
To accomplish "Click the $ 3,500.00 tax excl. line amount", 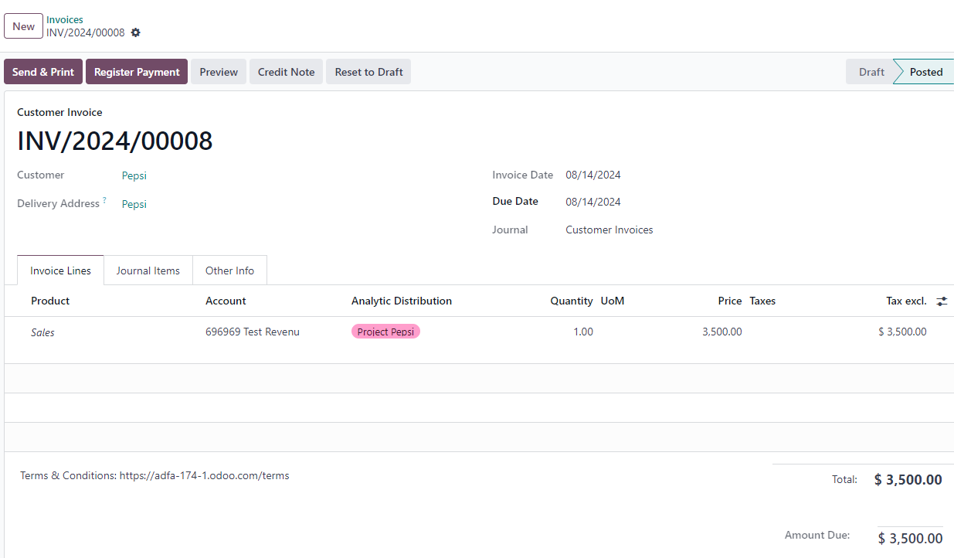I will [902, 332].
